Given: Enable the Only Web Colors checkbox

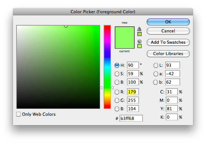Looking at the screenshot, I should 19,114.
